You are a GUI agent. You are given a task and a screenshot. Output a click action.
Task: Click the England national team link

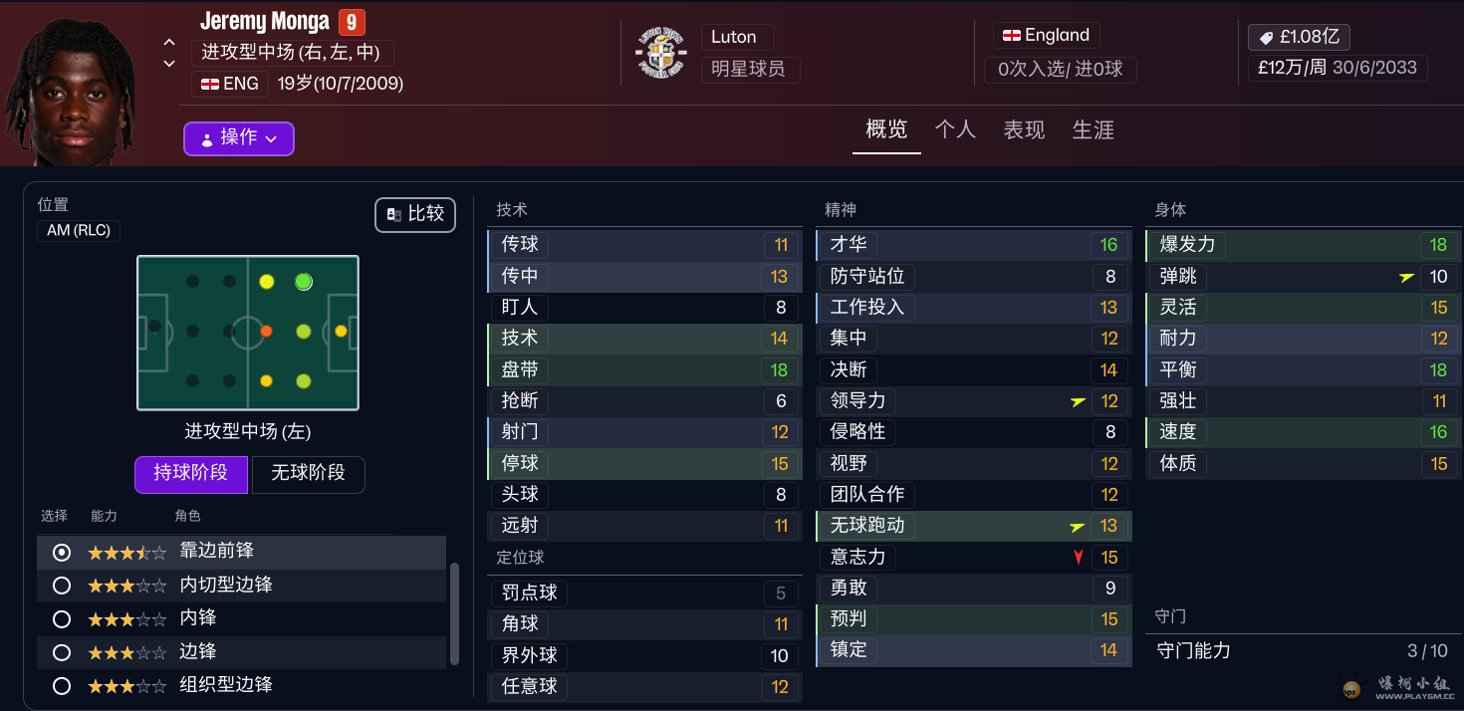(1046, 36)
